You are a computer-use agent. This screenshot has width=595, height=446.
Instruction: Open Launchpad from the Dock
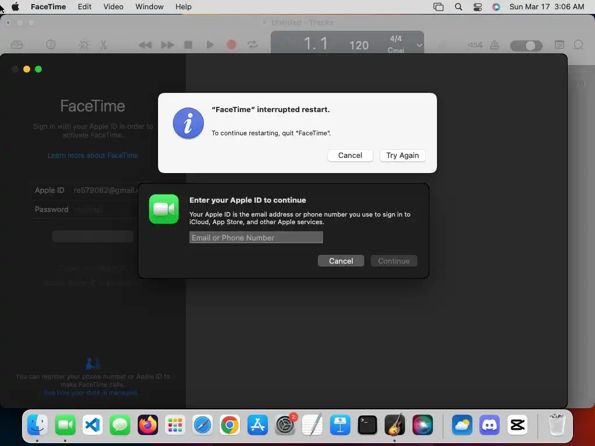tap(175, 425)
